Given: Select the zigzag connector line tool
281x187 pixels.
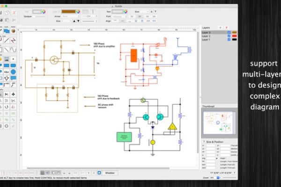Looking at the screenshot, I should point(13,41).
